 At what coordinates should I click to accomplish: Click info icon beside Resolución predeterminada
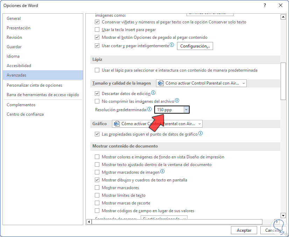149,109
